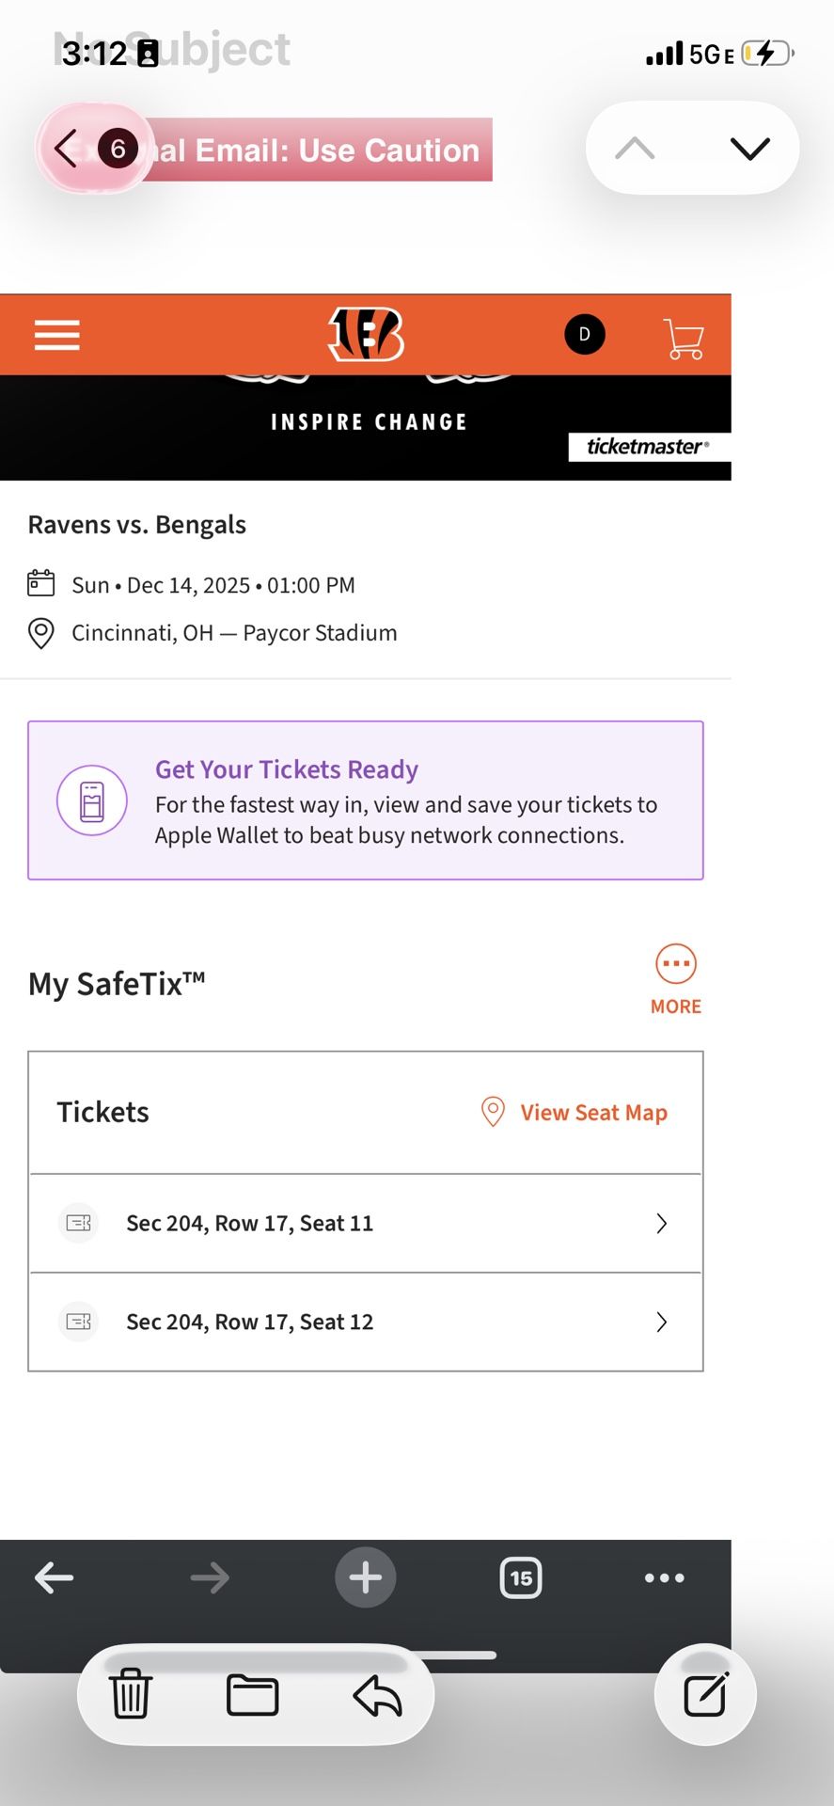This screenshot has width=834, height=1806.
Task: Open the browser tabs count button
Action: (521, 1577)
